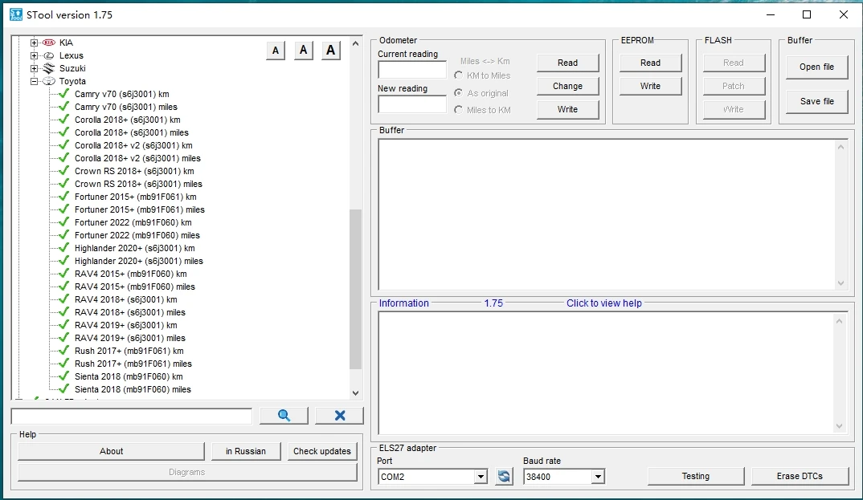Screen dimensions: 863x500
Task: Select the largest font size A button
Action: (x=331, y=51)
